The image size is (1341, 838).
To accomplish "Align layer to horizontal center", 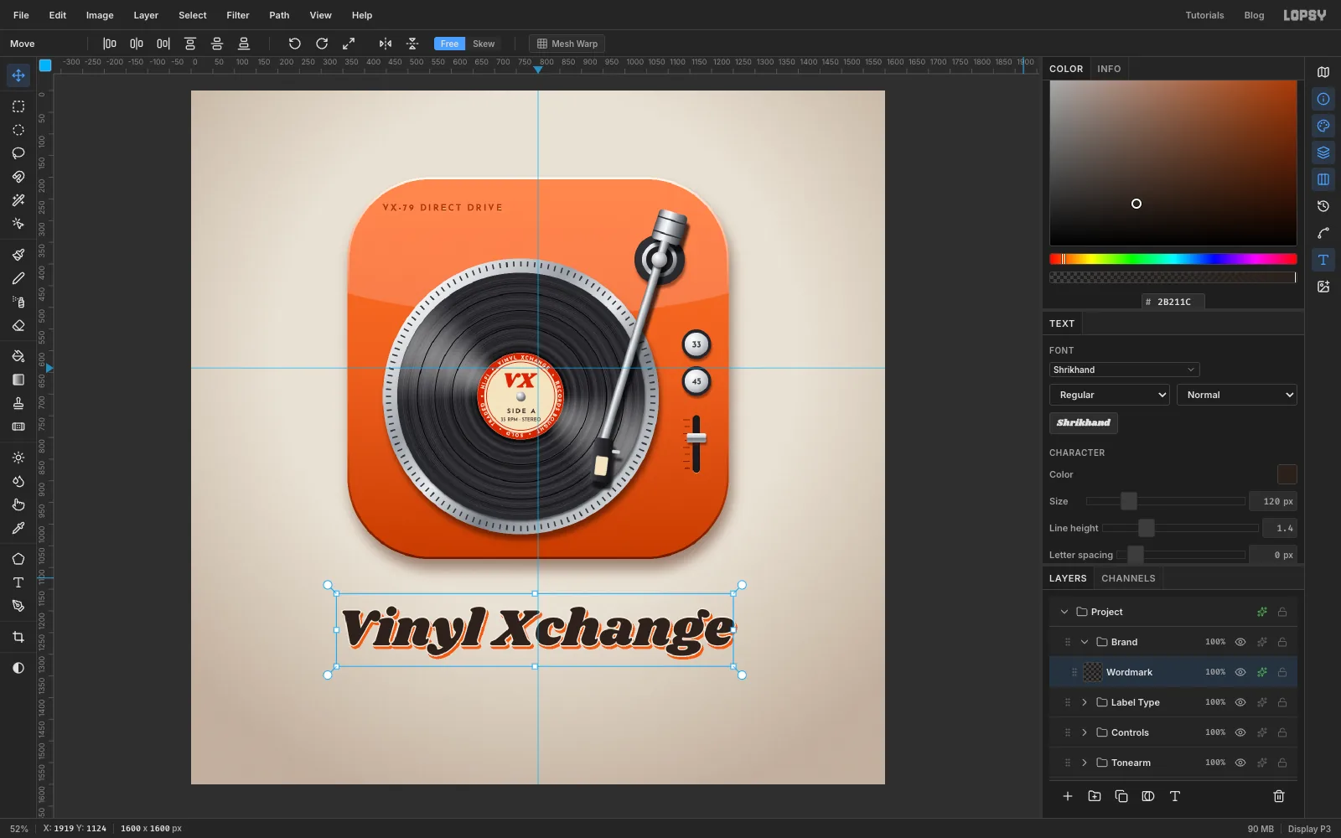I will pyautogui.click(x=137, y=44).
